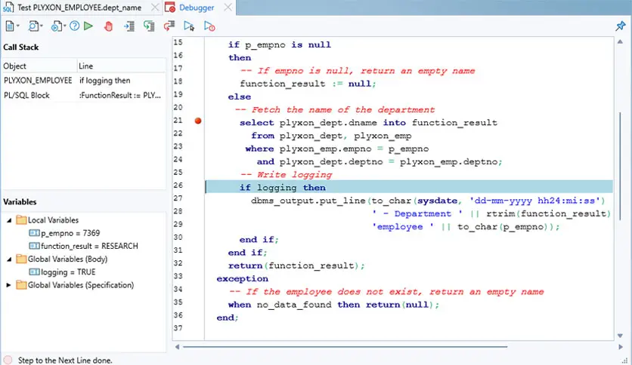Select Global Variables (Body) node
Screen dimensions: 632x365
(x=67, y=259)
